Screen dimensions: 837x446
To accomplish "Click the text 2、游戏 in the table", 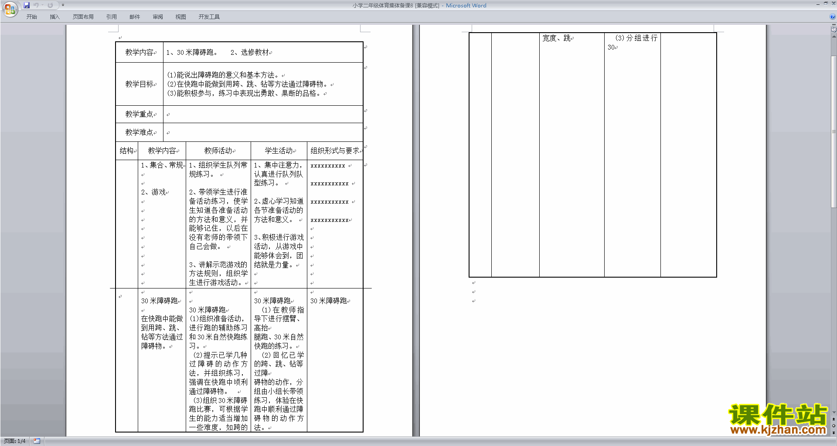I will [x=153, y=192].
